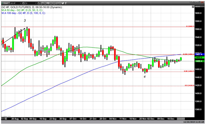Image resolution: width=206 pixels, height=125 pixels.
Task: Click the link chart icon
Action: [x=57, y=3]
